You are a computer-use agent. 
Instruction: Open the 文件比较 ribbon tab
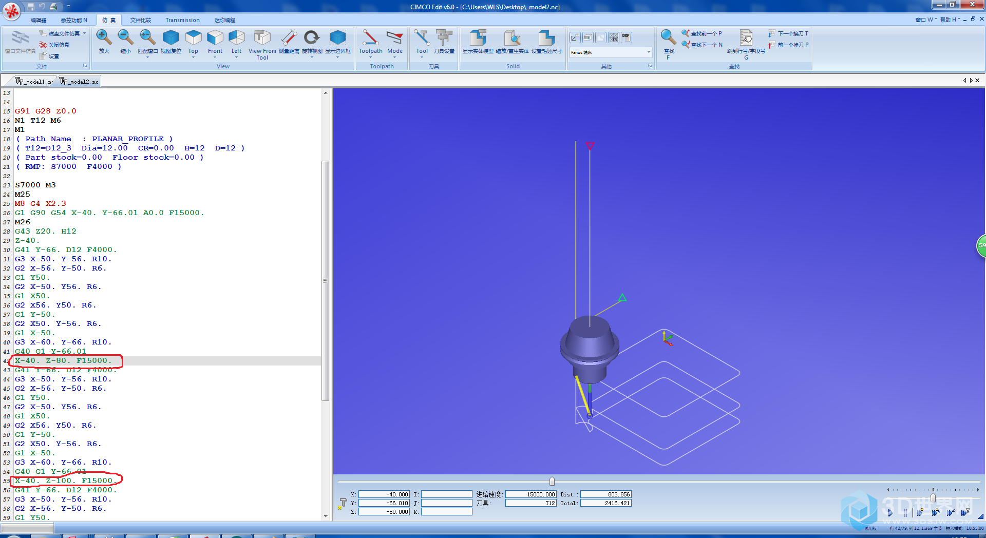pos(141,20)
